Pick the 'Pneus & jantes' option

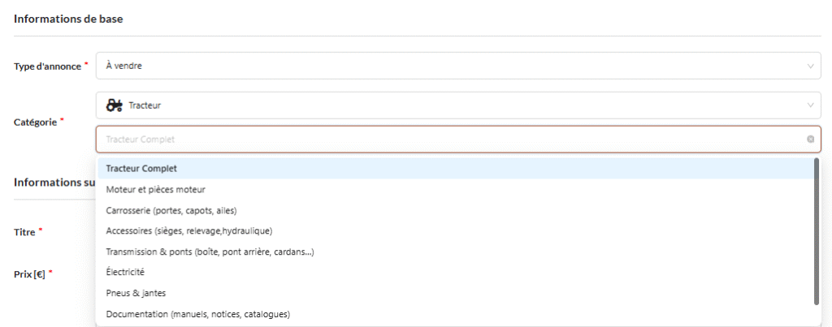[136, 293]
